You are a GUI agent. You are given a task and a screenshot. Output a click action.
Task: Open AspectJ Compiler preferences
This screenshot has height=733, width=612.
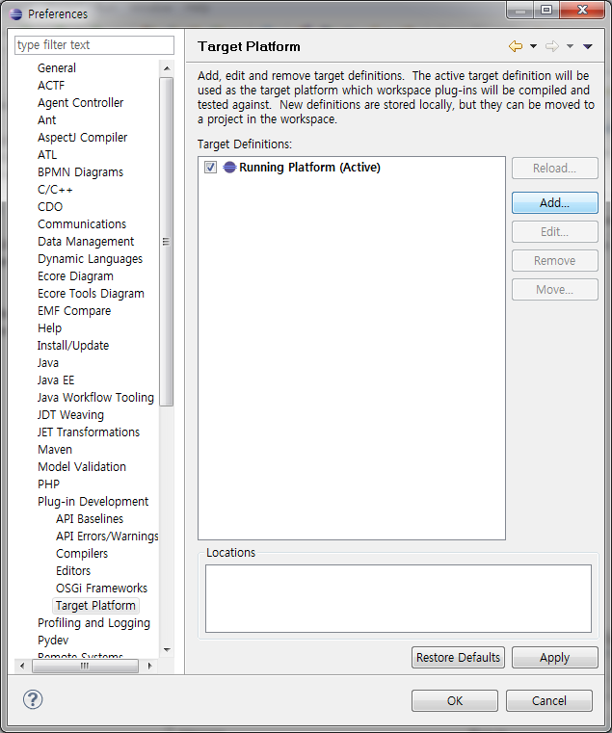[x=82, y=138]
